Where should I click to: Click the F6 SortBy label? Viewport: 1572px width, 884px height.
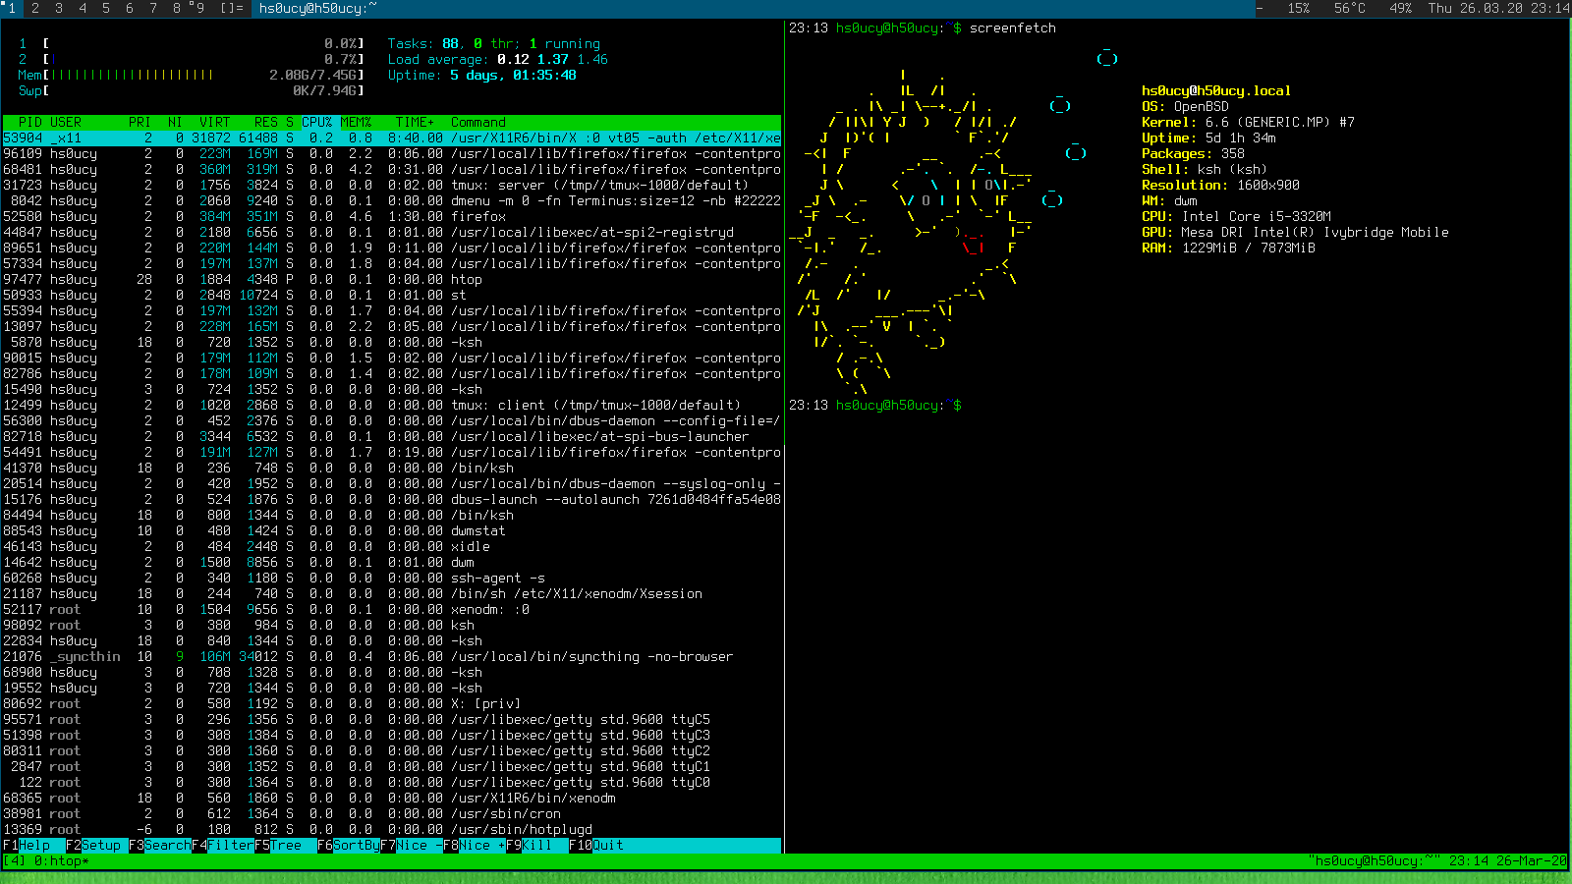(x=349, y=845)
